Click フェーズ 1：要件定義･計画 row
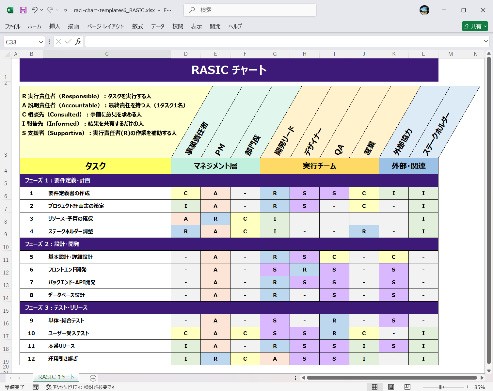The image size is (493, 391). 229,180
